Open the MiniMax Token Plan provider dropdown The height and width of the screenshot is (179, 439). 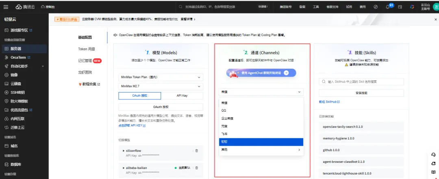coord(161,77)
